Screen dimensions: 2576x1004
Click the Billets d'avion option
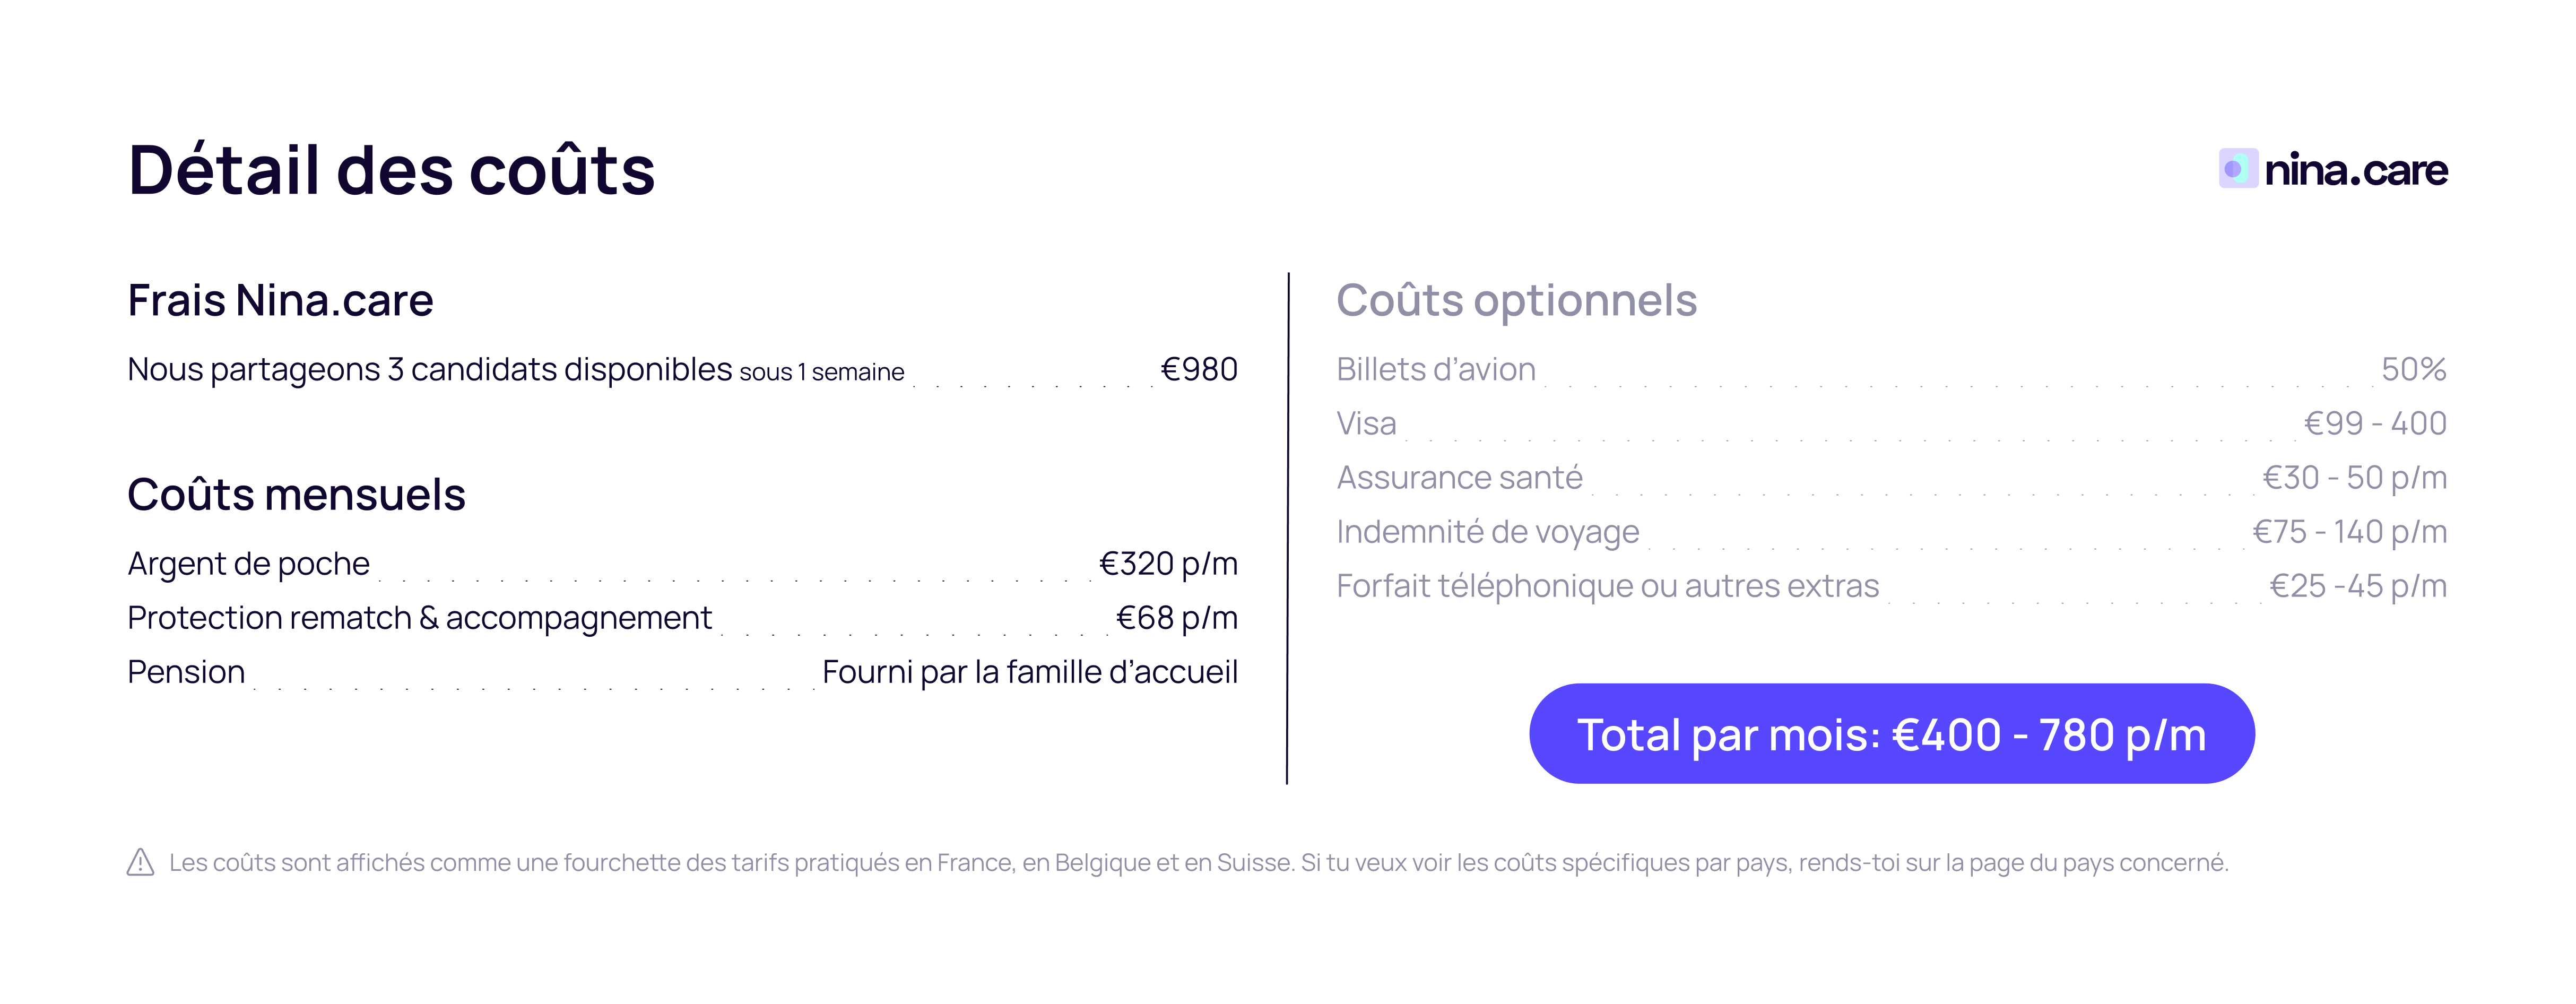[1435, 370]
